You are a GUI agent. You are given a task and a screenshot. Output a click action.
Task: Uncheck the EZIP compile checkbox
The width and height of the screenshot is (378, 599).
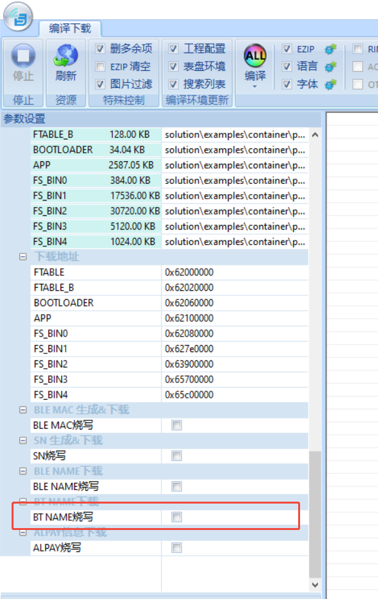[287, 49]
